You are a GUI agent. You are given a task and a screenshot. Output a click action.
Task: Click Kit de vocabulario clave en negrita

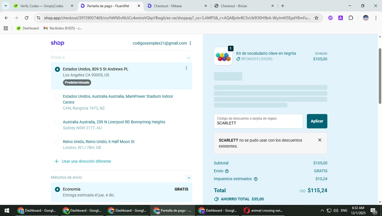pyautogui.click(x=266, y=53)
